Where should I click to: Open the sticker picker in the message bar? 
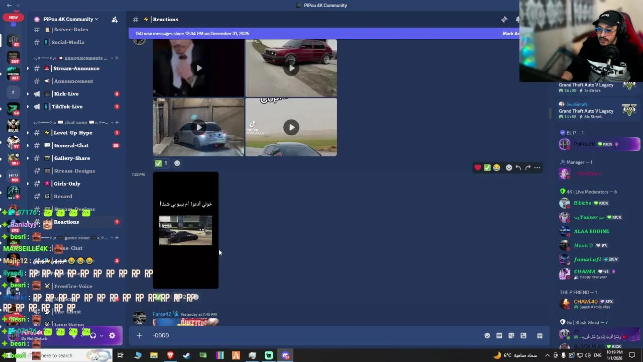click(x=511, y=335)
